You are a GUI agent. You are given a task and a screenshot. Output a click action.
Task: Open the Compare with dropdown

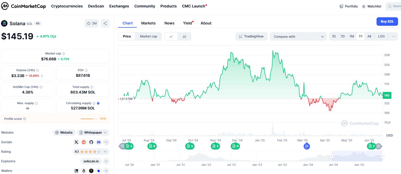coord(298,37)
